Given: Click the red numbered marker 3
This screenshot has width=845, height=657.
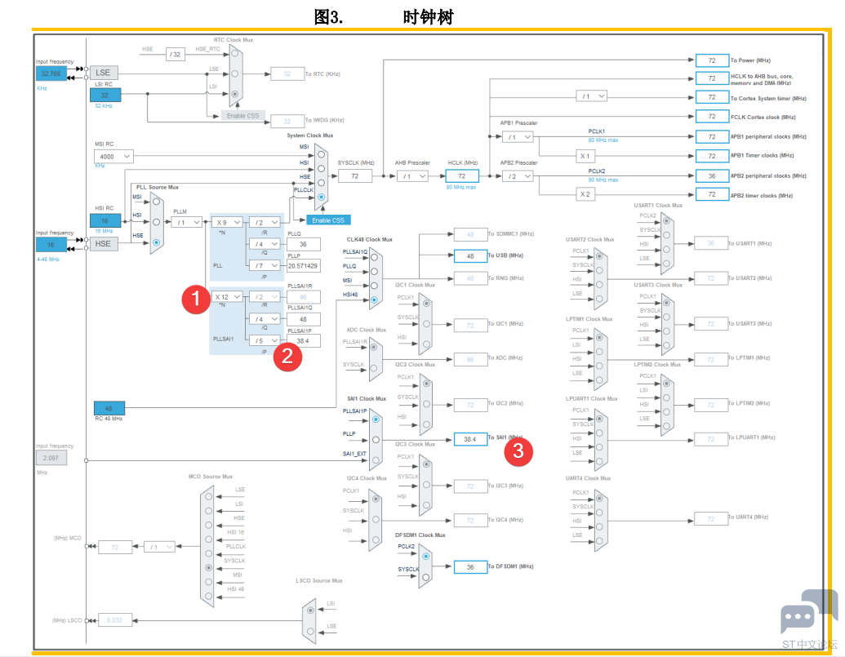Looking at the screenshot, I should click(x=518, y=451).
